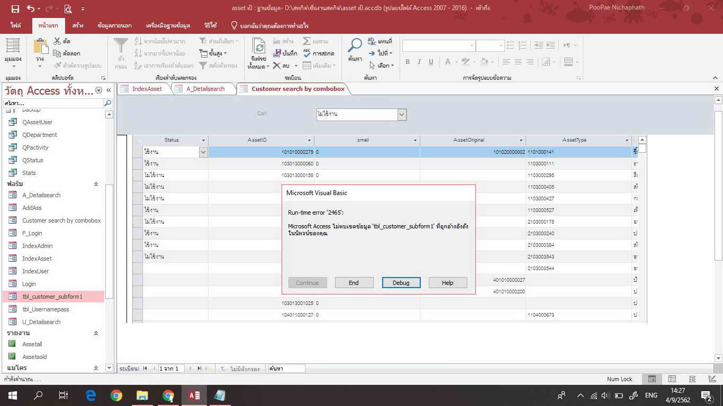
Task: Click the Find (ค้นหา) magnifier icon
Action: pyautogui.click(x=355, y=45)
